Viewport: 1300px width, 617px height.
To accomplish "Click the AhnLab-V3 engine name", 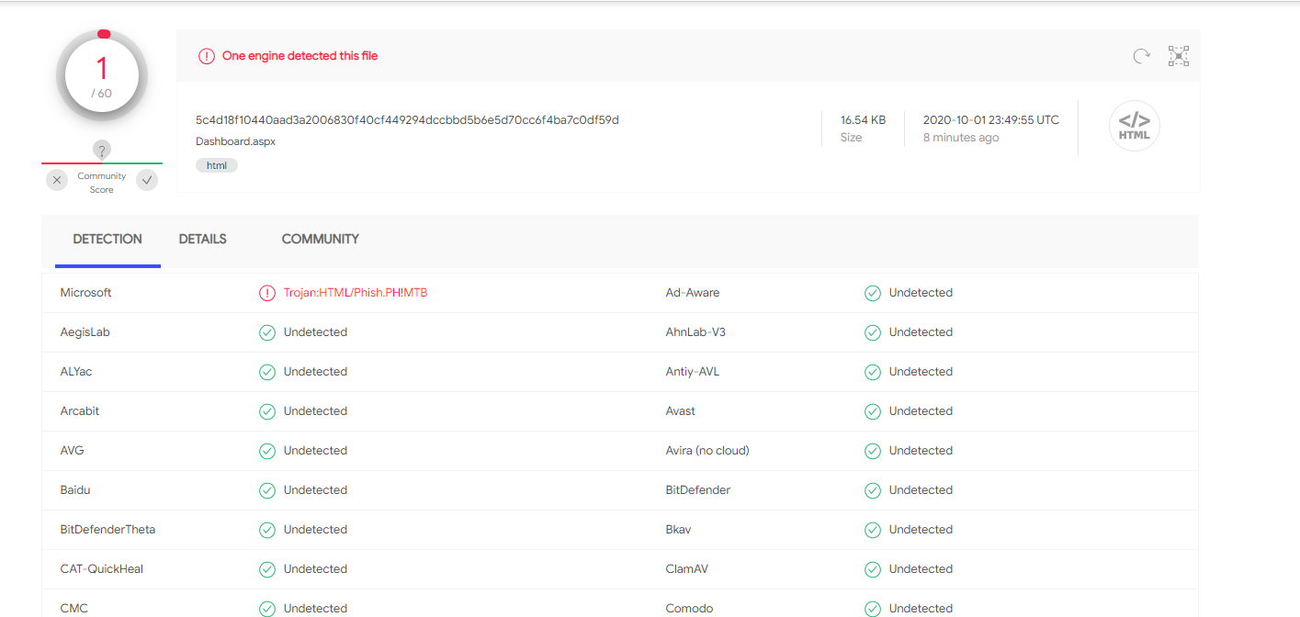I will [x=695, y=332].
